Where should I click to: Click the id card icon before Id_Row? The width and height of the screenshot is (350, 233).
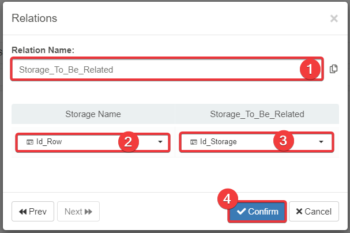tap(29, 142)
